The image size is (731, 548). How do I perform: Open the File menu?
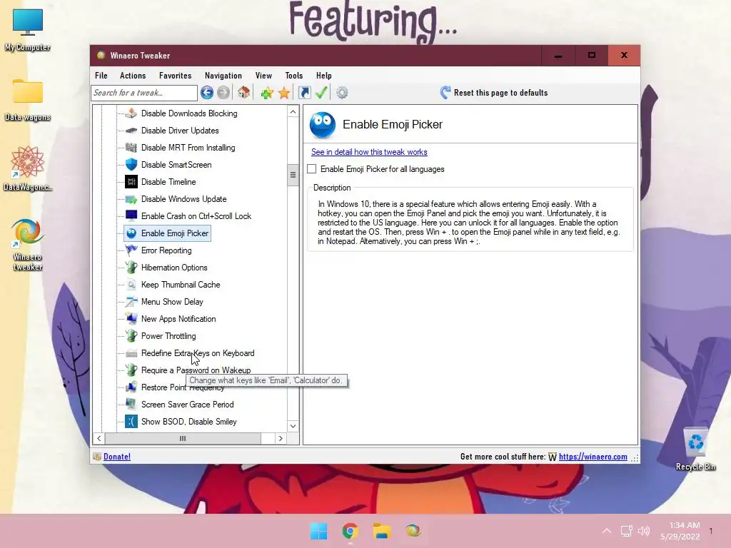[101, 76]
